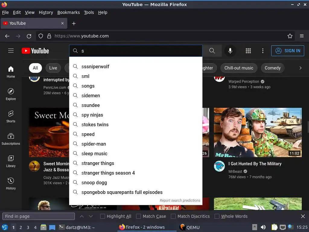Open the Bookmarks menu
This screenshot has height=232, width=309.
[68, 12]
